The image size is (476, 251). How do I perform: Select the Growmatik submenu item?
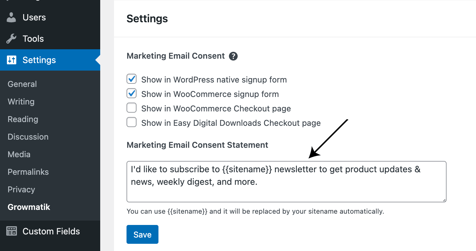29,207
